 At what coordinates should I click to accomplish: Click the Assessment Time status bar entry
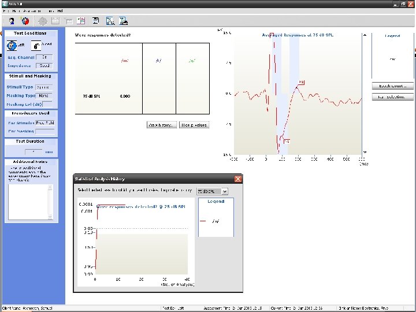[233, 309]
